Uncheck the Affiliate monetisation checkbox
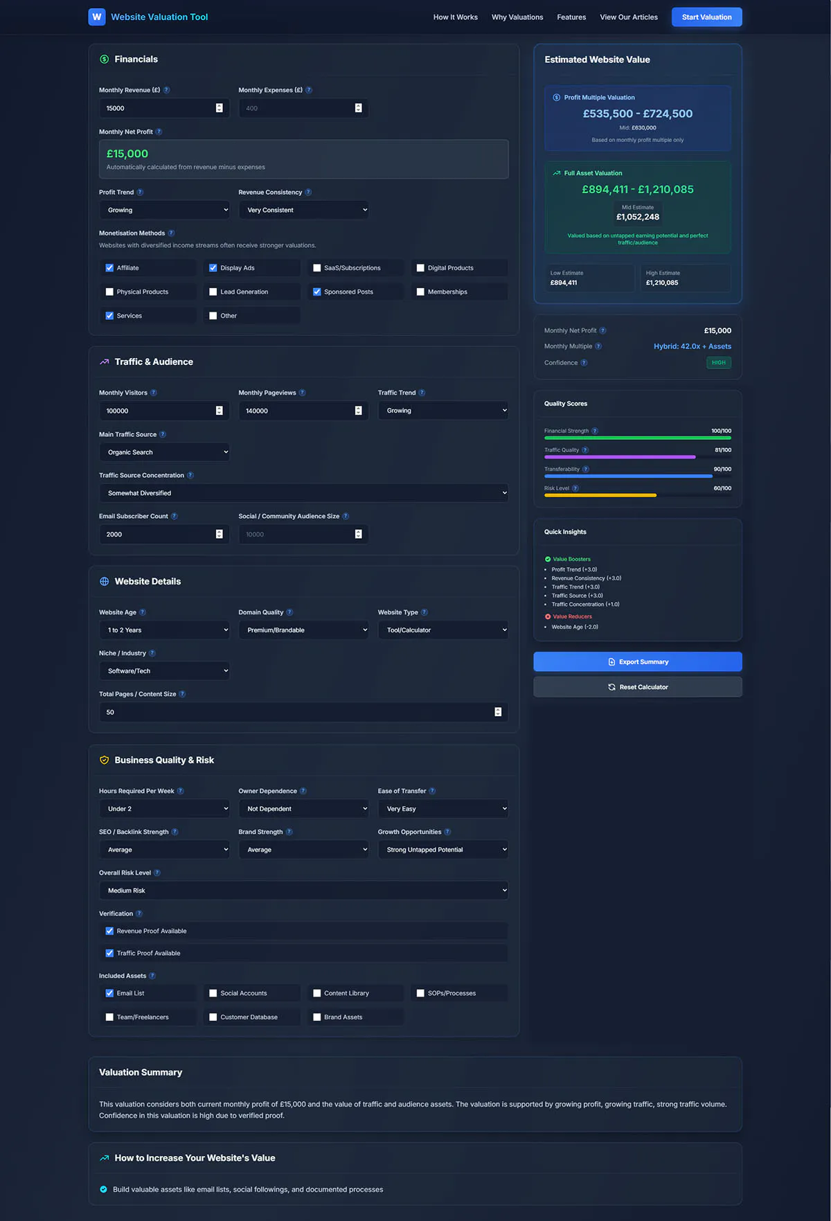831x1221 pixels. 109,268
